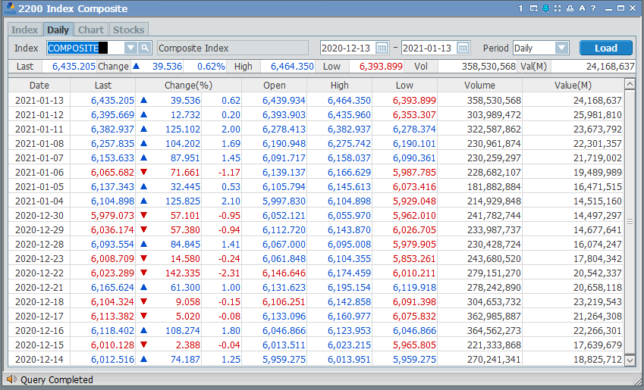Click the scroll down arrow of table
The image size is (644, 390).
click(630, 360)
